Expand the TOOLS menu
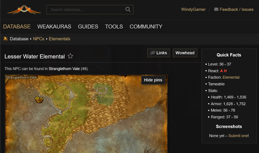259x153 pixels. pos(114,27)
